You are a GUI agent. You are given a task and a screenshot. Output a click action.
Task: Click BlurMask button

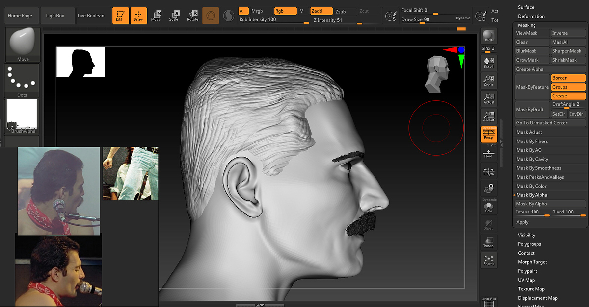[532, 51]
